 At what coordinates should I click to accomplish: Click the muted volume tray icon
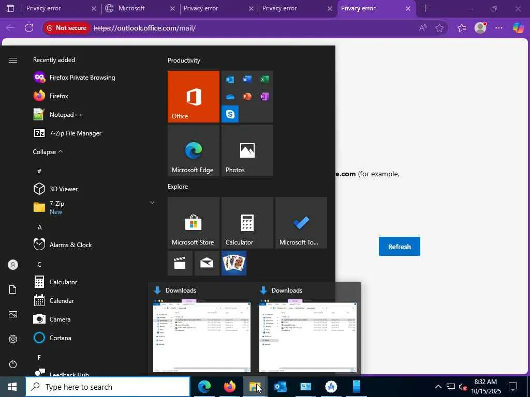(463, 387)
